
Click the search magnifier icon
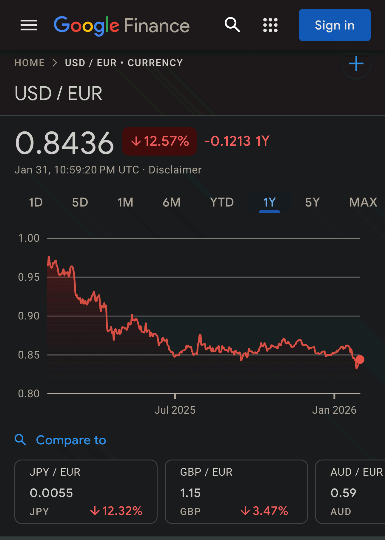pyautogui.click(x=232, y=25)
